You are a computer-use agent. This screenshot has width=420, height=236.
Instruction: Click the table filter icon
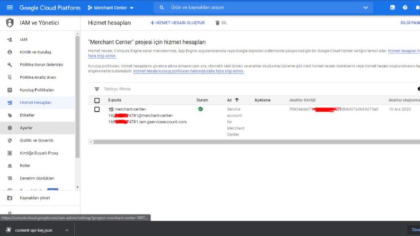97,89
